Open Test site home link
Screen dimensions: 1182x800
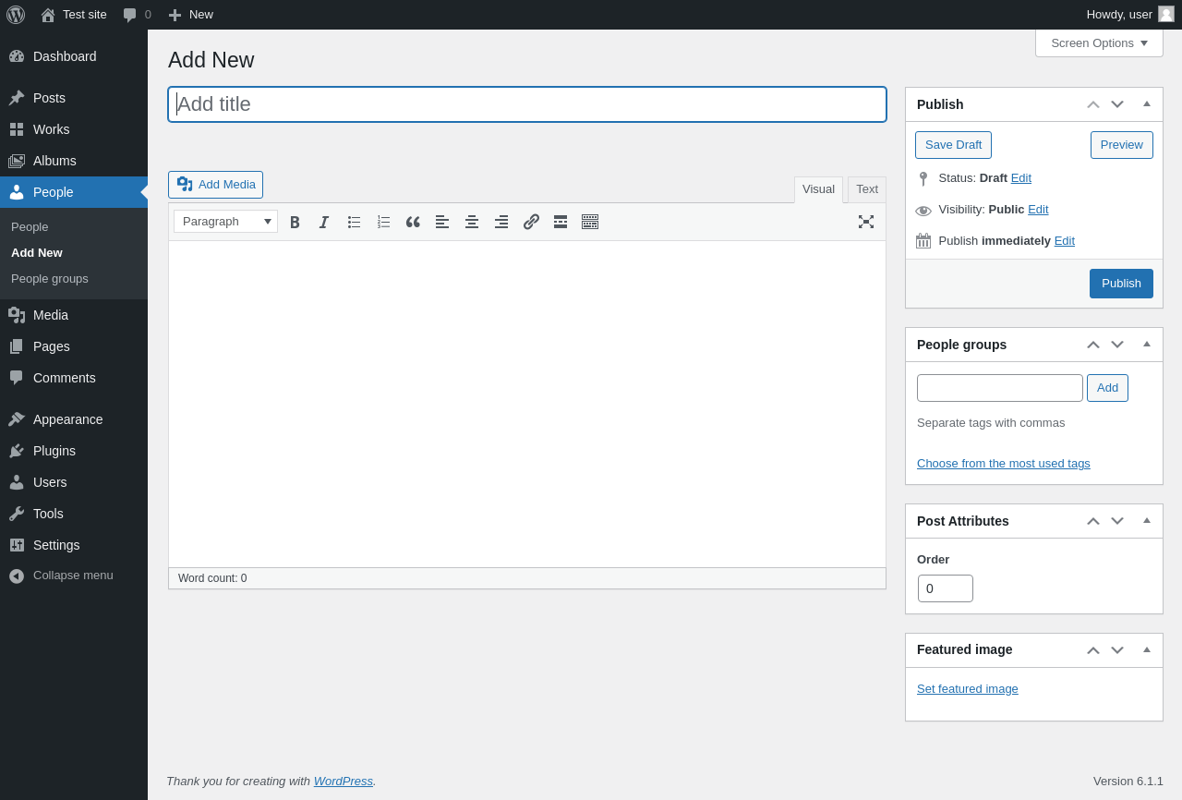click(x=74, y=15)
